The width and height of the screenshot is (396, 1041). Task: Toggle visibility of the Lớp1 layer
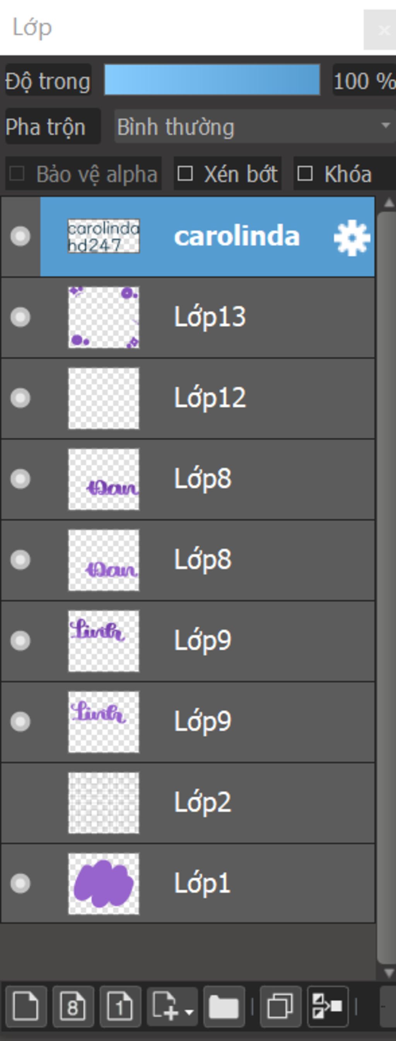pyautogui.click(x=20, y=883)
